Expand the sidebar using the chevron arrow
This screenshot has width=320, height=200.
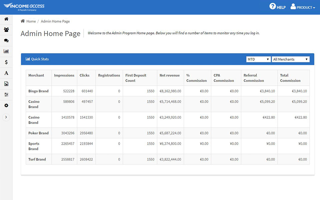pos(6,117)
